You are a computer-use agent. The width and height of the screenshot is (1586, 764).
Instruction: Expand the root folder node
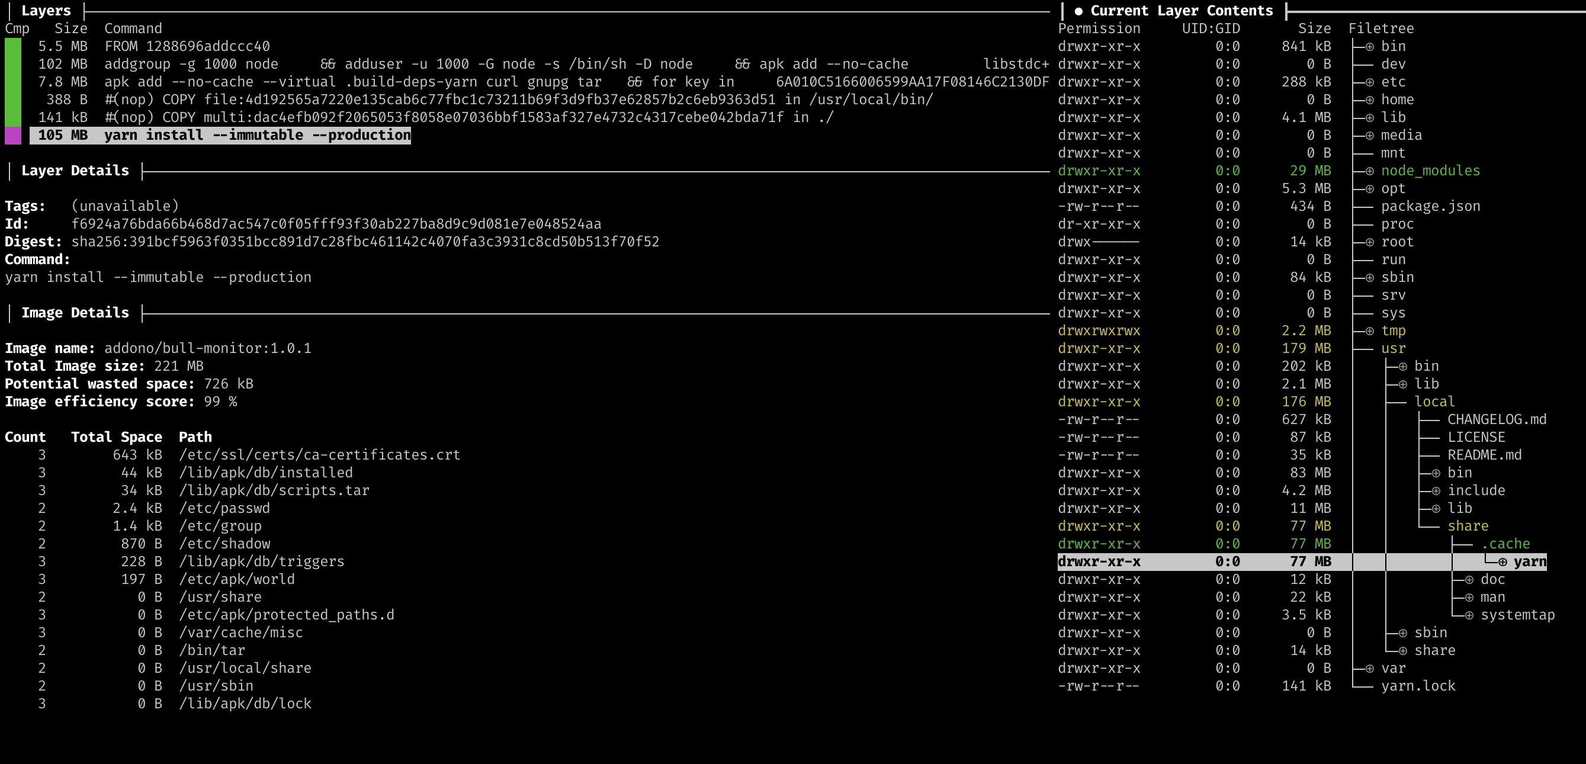click(1369, 242)
